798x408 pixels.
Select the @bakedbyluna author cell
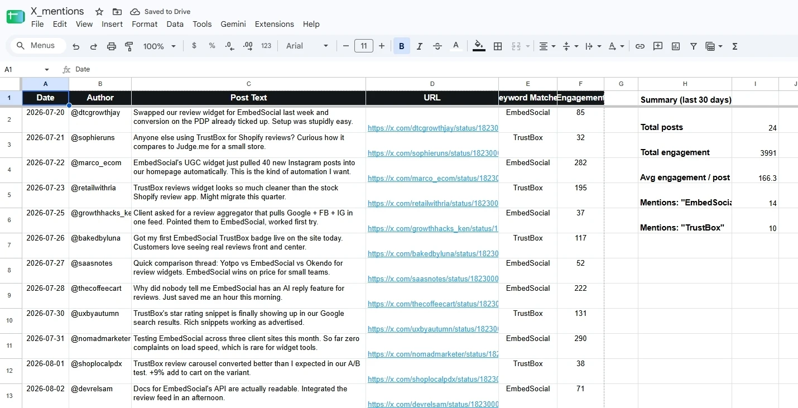[x=100, y=246]
